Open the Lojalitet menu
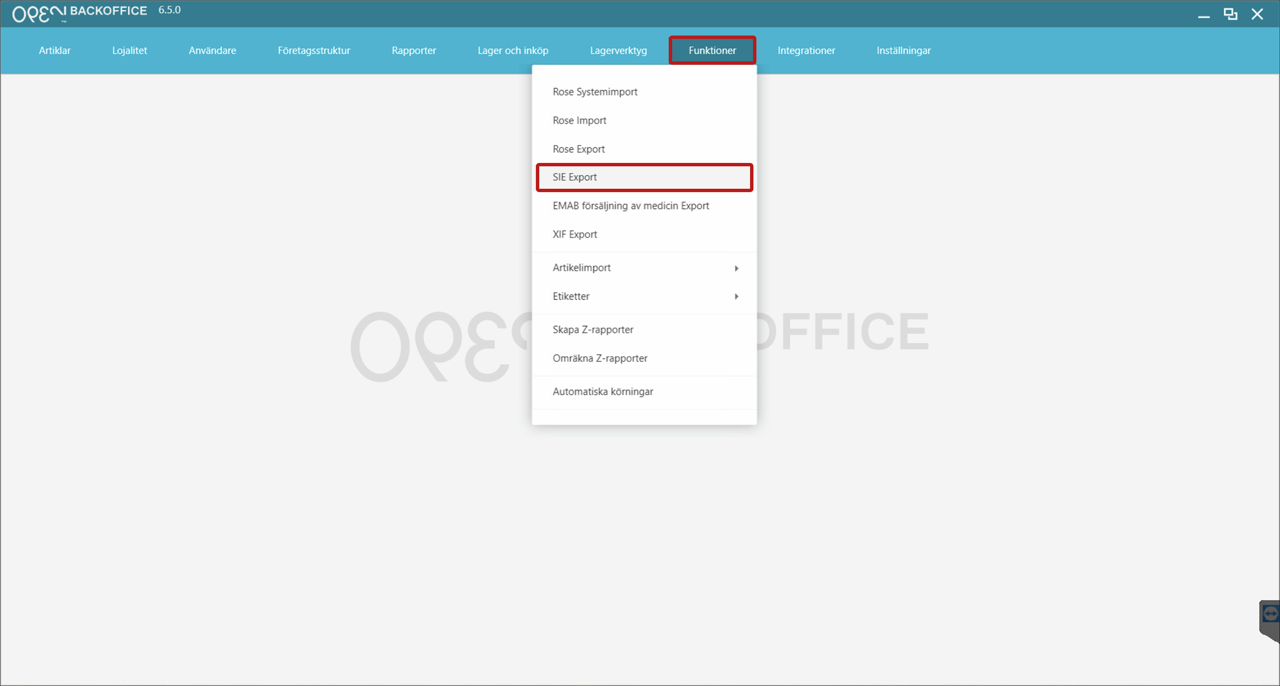1280x686 pixels. (x=130, y=50)
